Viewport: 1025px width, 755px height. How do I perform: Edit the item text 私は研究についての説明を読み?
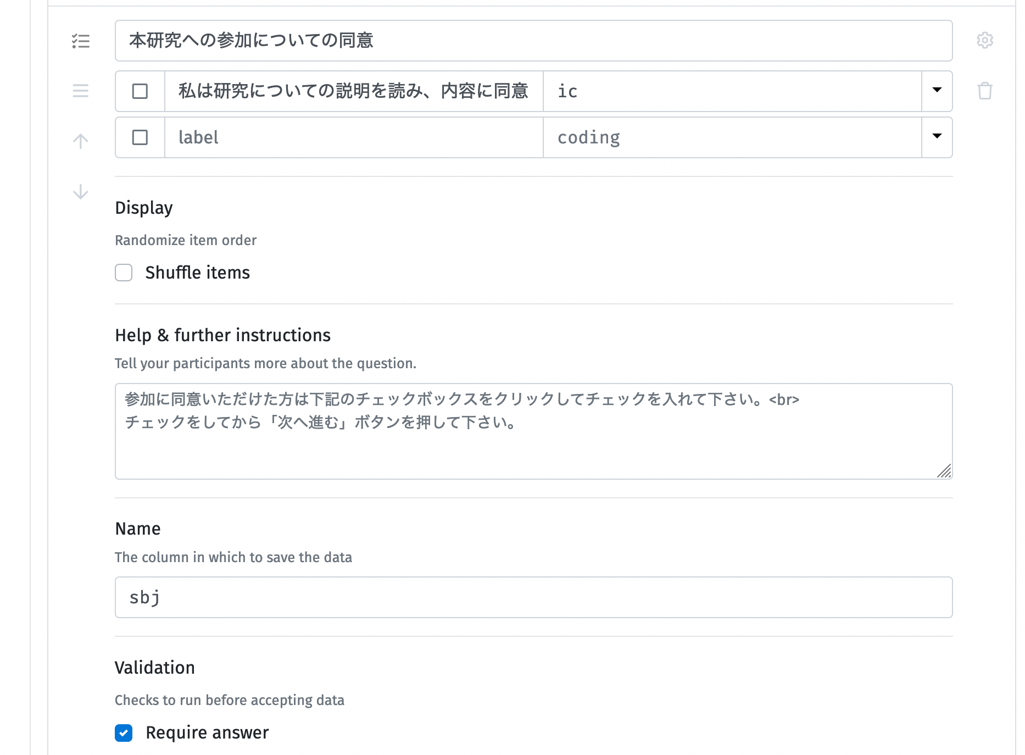coord(352,91)
